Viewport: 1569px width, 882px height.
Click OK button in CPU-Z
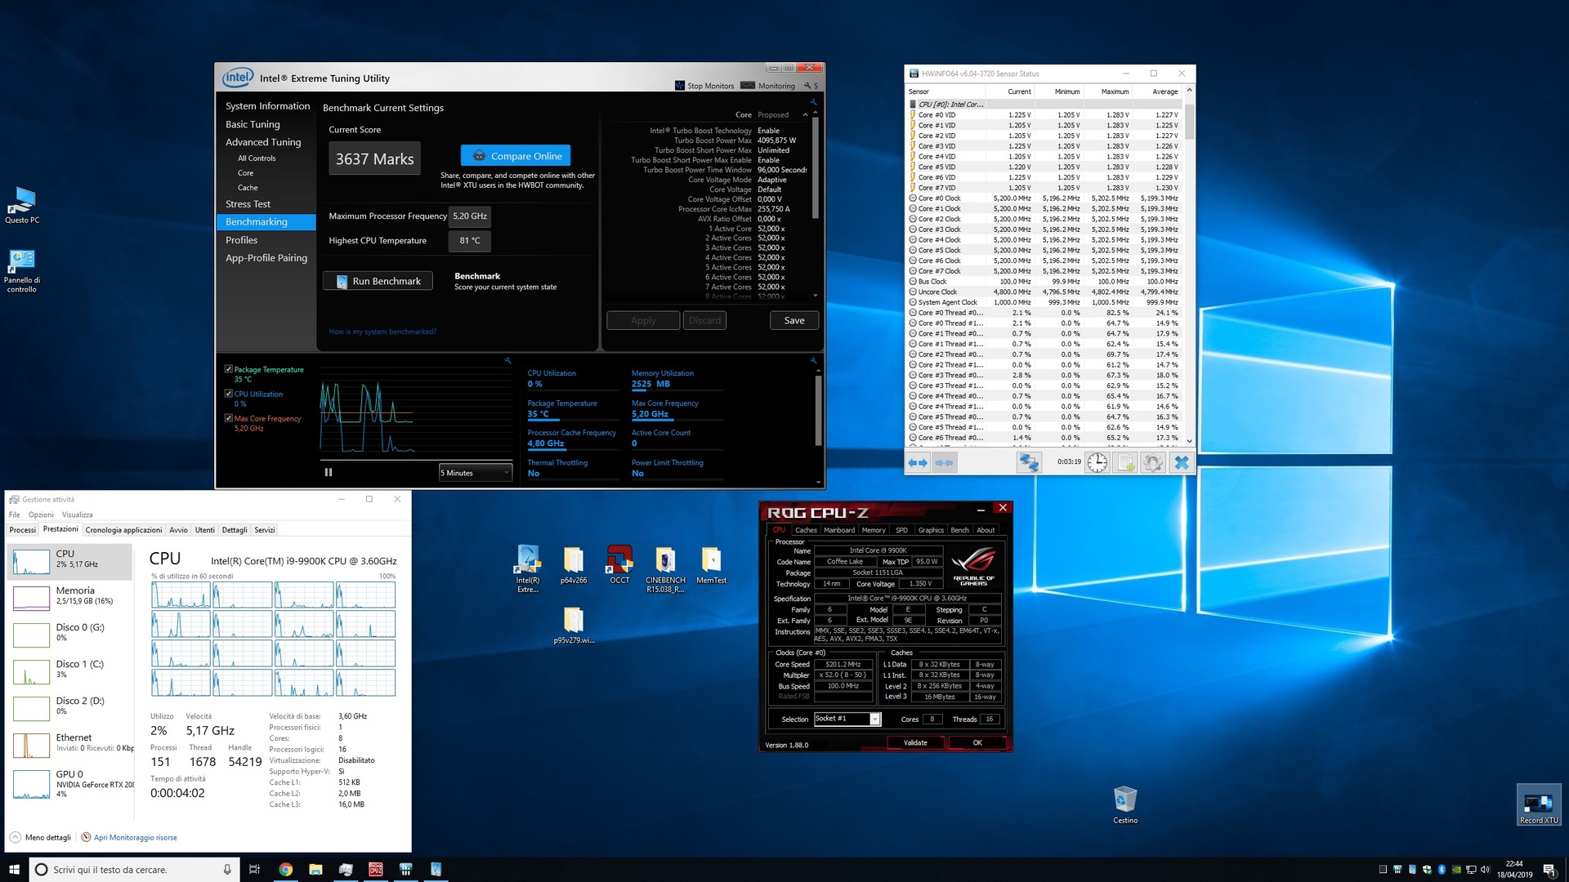pos(977,743)
